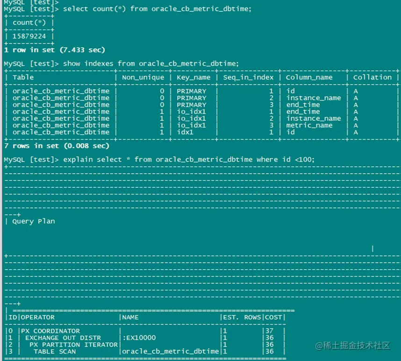Click the count(*) column header
Screen dimensions: 401x361
(x=29, y=22)
